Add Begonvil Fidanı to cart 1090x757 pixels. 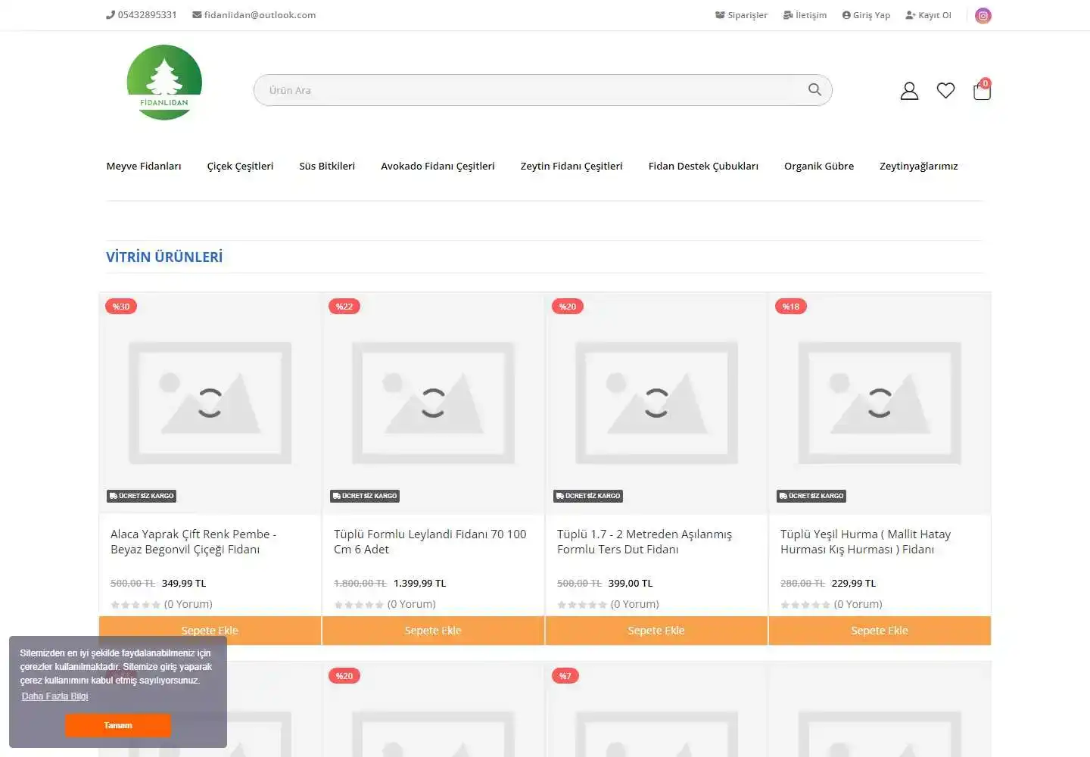point(210,631)
